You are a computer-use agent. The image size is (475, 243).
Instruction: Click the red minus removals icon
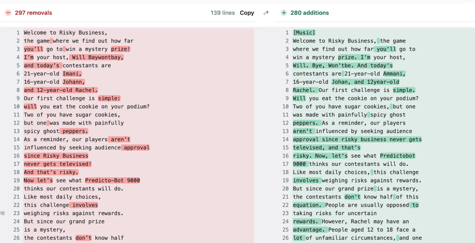[x=8, y=13]
